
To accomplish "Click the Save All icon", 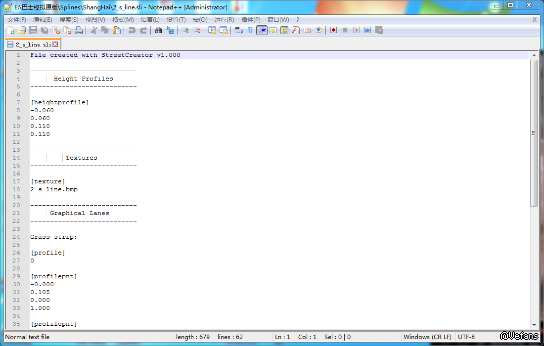I will 45,31.
